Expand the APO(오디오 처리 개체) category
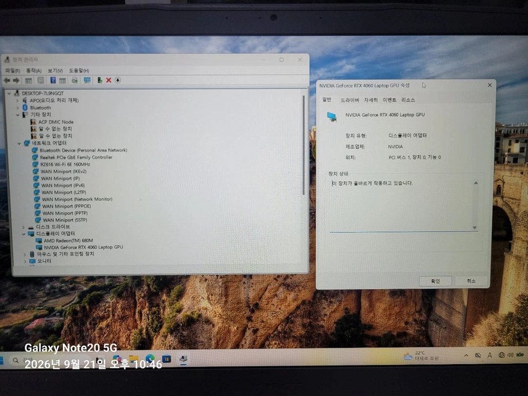Viewport: 528px width, 396px height. 17,100
